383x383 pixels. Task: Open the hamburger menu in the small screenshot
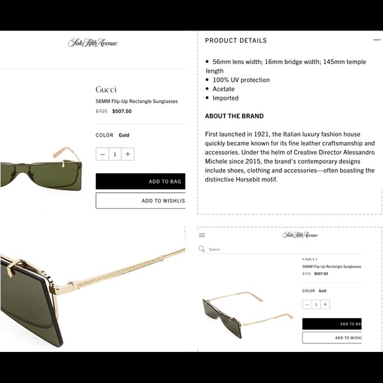pyautogui.click(x=202, y=235)
